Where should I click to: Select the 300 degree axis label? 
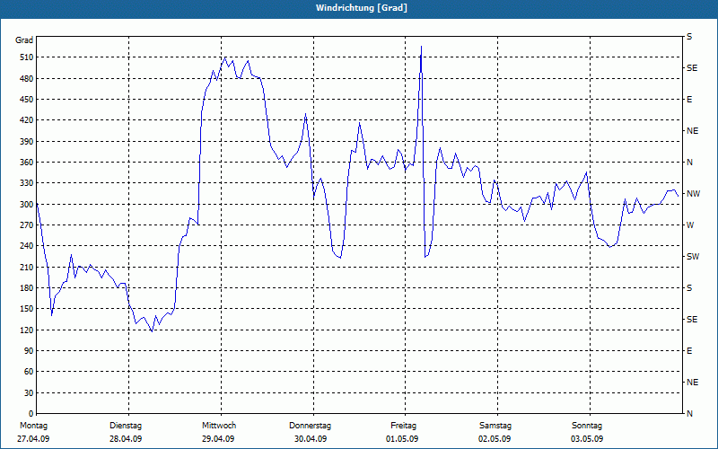tap(27, 205)
